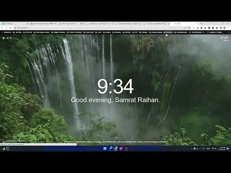This screenshot has width=231, height=173.
Task: Open the Encode/Decode bookmark folder
Action: pyautogui.click(x=180, y=32)
